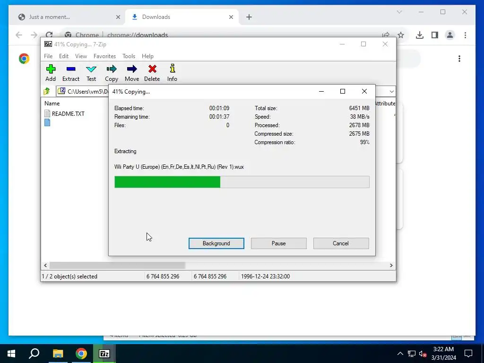Click the Chrome logo on the Downloads page

coord(24,59)
